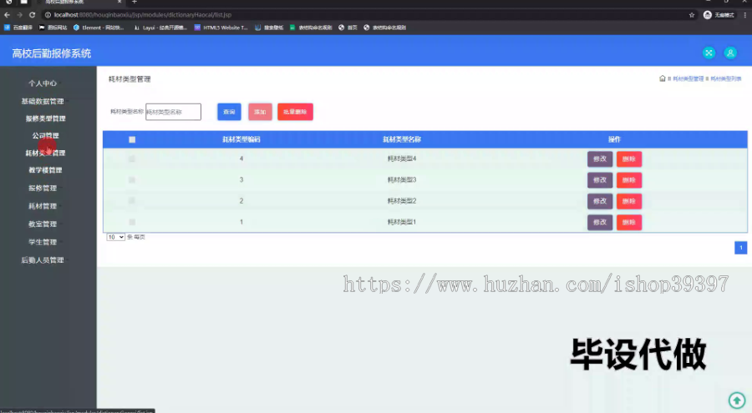
Task: Open the 首页 bookmark
Action: pos(348,28)
